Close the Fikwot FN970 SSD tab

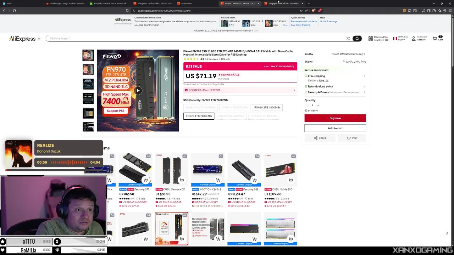click(259, 4)
